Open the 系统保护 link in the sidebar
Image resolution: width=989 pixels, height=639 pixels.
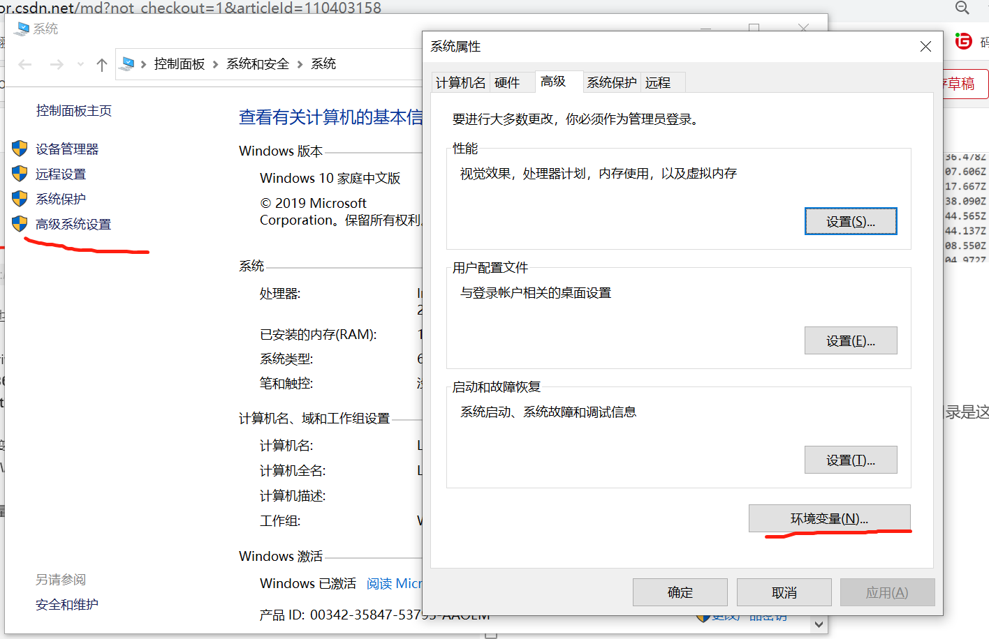click(x=61, y=199)
